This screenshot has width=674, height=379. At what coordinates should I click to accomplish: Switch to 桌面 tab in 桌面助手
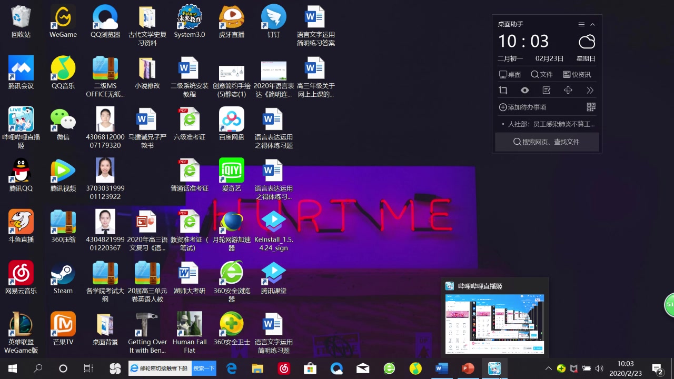coord(510,75)
